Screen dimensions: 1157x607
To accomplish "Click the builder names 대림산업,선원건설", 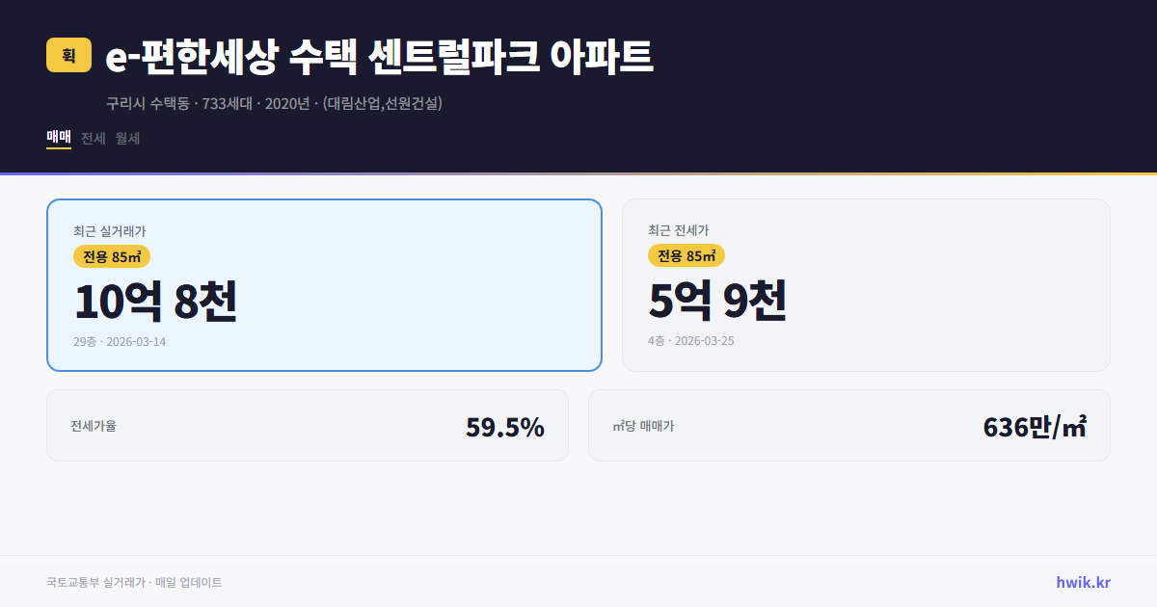I will (x=382, y=104).
